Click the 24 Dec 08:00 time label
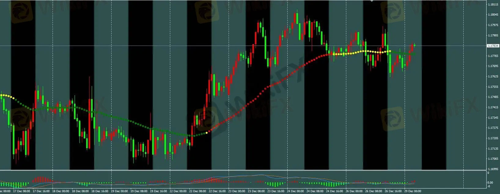 (315, 191)
